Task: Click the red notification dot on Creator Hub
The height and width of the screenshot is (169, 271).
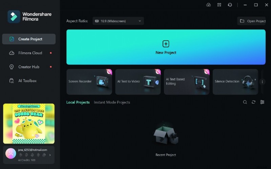Action: (50, 67)
